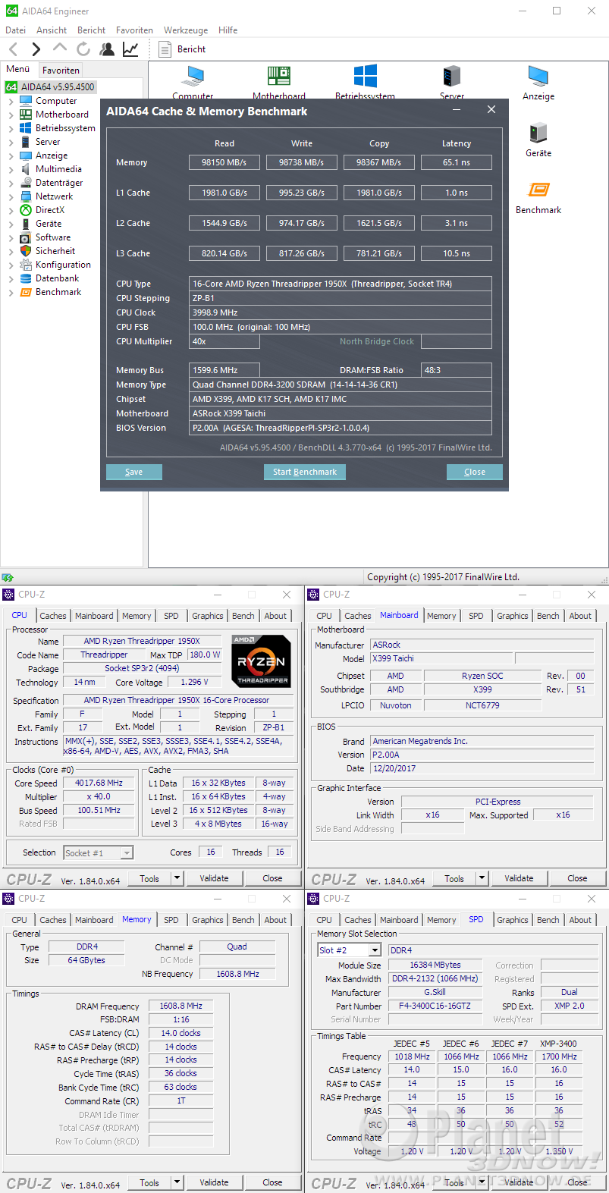Open the Socket #1 selection dropdown

coord(99,853)
